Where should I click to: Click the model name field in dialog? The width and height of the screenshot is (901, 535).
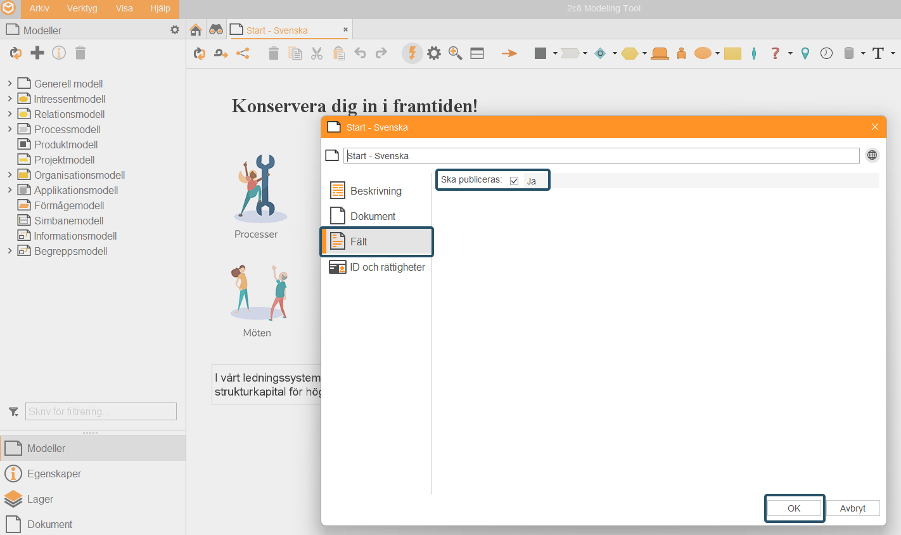601,155
